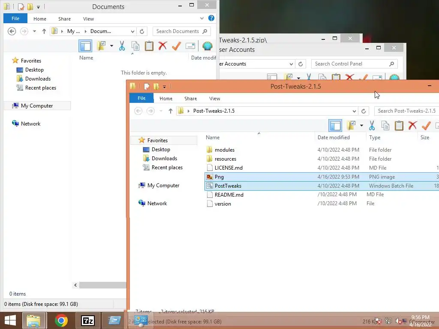The width and height of the screenshot is (439, 329).
Task: Switch to View tab in Post-Tweaks window
Action: tap(215, 99)
